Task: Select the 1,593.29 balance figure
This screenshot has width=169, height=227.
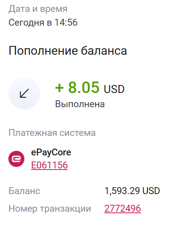Action: [122, 191]
